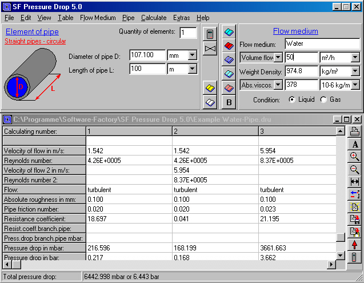
Task: Click the Flow medium Water name field
Action: tap(322, 43)
